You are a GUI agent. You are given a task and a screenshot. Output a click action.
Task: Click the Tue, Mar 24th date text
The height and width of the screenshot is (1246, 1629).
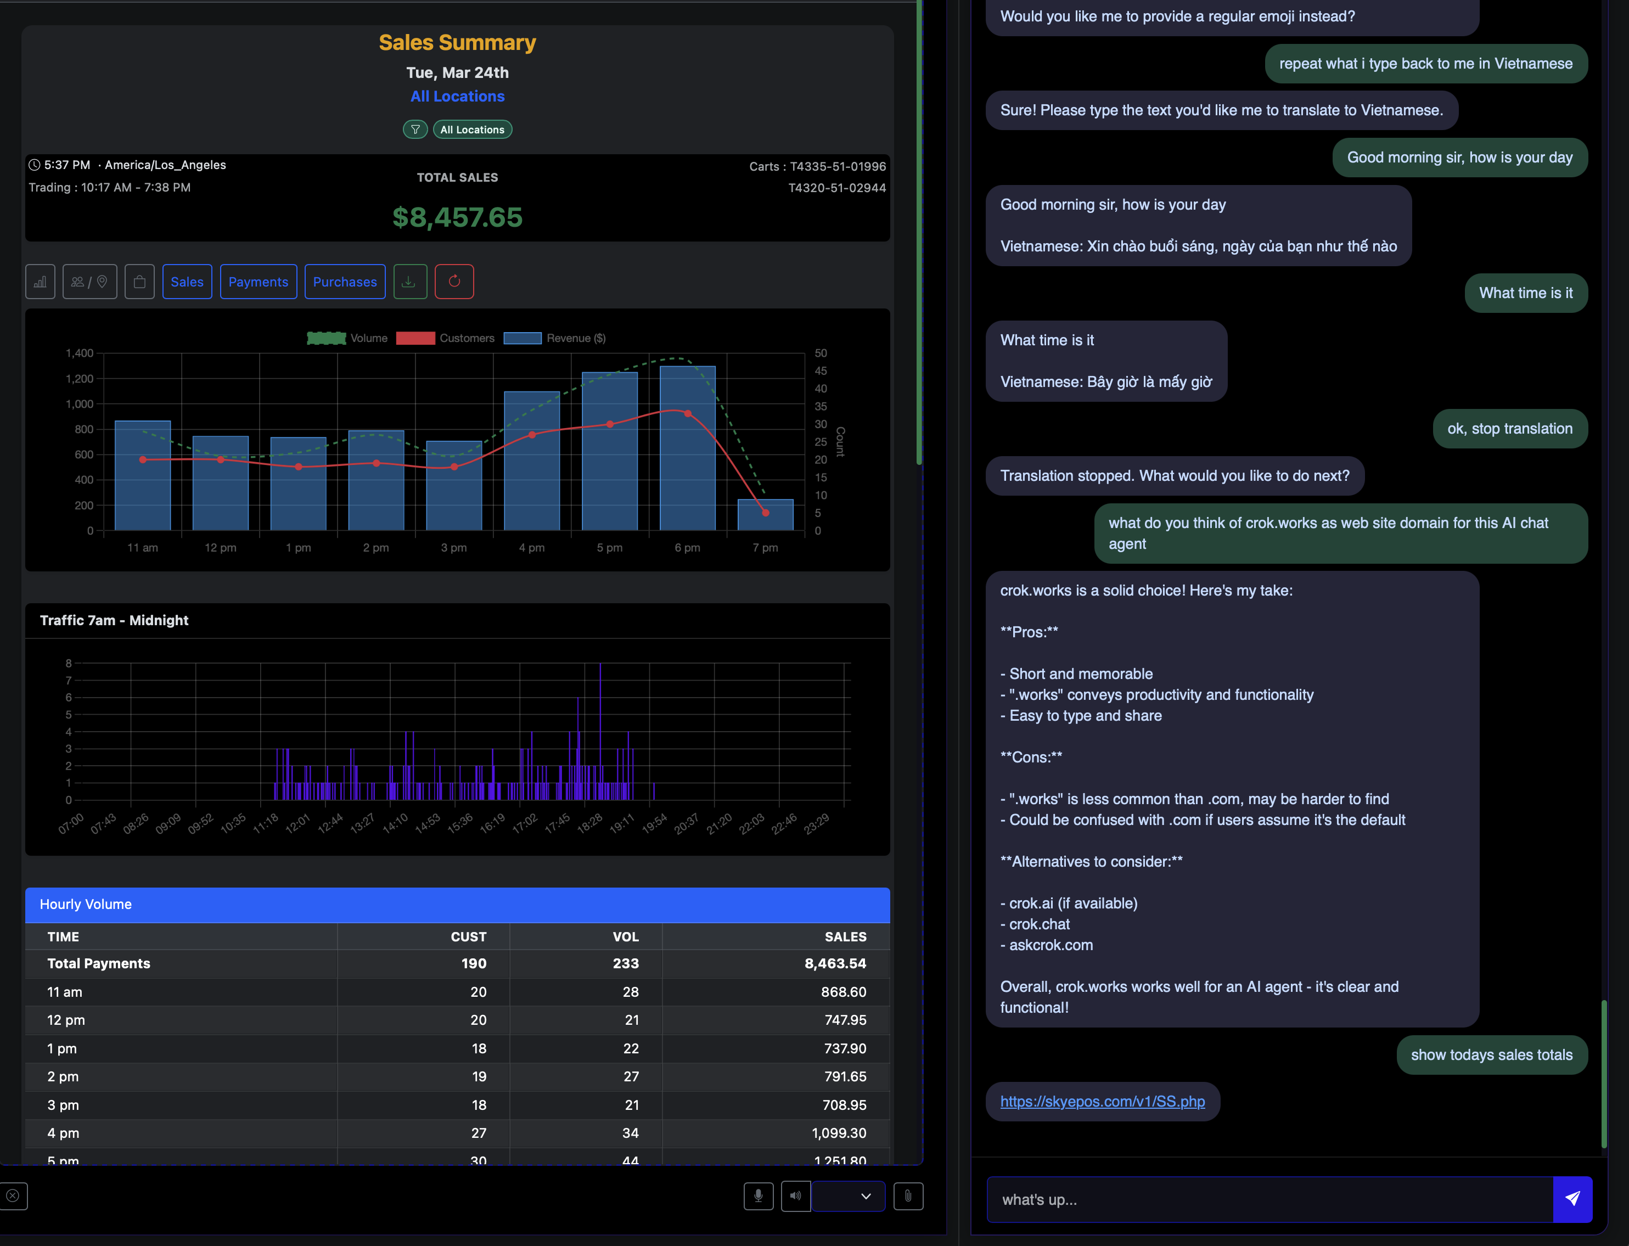[458, 72]
